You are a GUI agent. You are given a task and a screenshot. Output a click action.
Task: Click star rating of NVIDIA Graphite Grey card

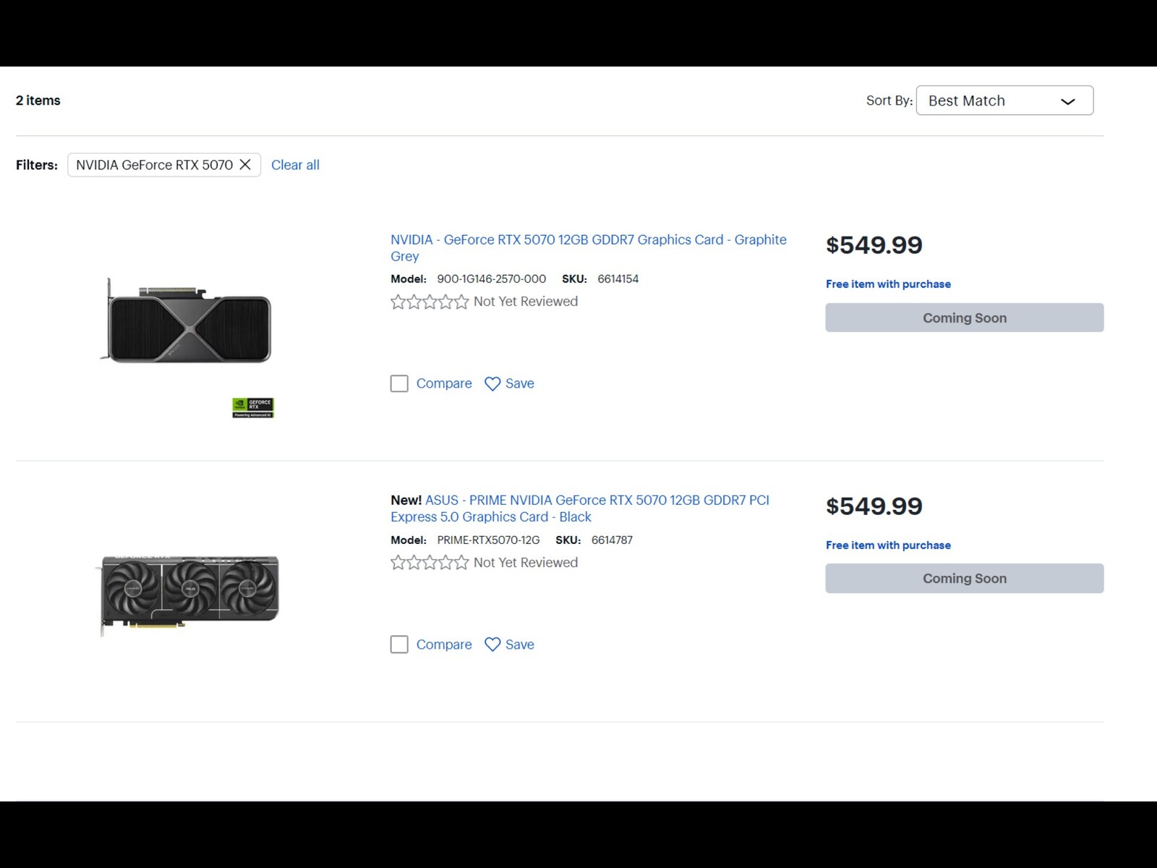tap(430, 302)
